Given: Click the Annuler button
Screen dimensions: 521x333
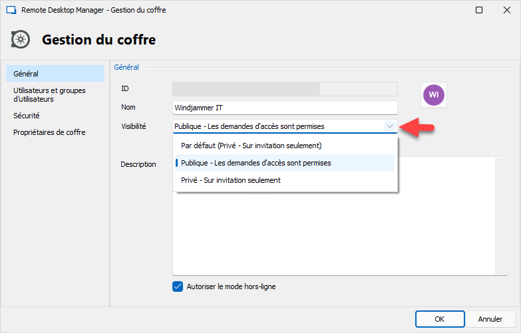Looking at the screenshot, I should (490, 319).
